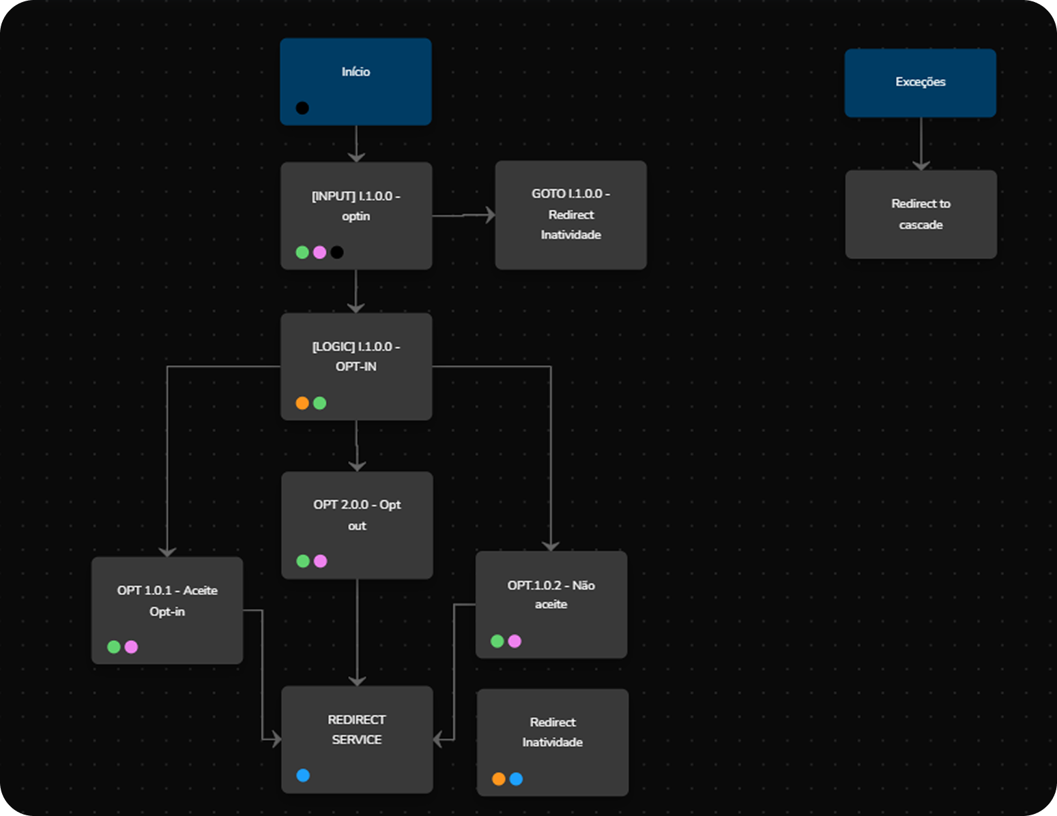Image resolution: width=1057 pixels, height=816 pixels.
Task: Click the green dot in the Aceite Opt-in node
Action: 114,647
